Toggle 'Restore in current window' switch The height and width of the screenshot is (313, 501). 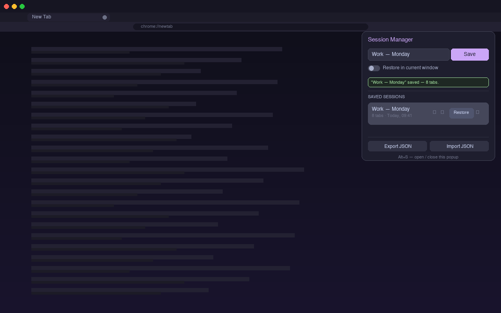click(374, 68)
